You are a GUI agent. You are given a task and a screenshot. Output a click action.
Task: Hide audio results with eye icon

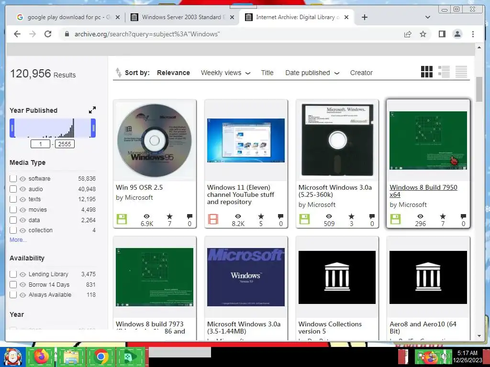(x=22, y=189)
